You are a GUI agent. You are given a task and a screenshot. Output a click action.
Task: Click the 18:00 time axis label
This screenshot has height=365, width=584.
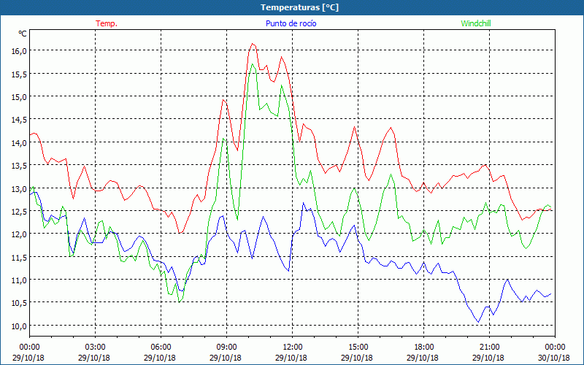424,347
